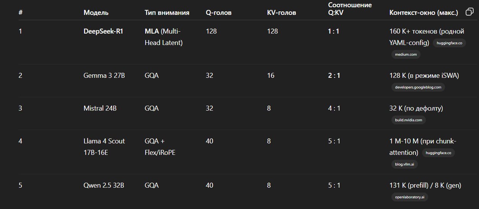Viewport: 479px width, 209px height.
Task: Click the KV-голов column header
Action: click(282, 13)
